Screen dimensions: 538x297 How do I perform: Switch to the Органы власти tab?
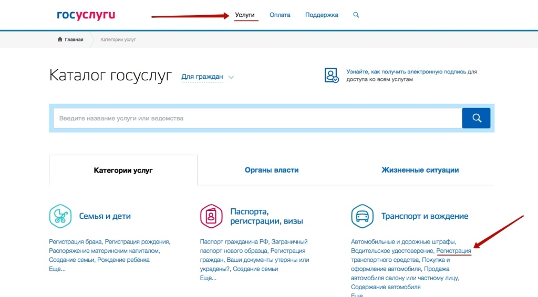click(x=272, y=170)
